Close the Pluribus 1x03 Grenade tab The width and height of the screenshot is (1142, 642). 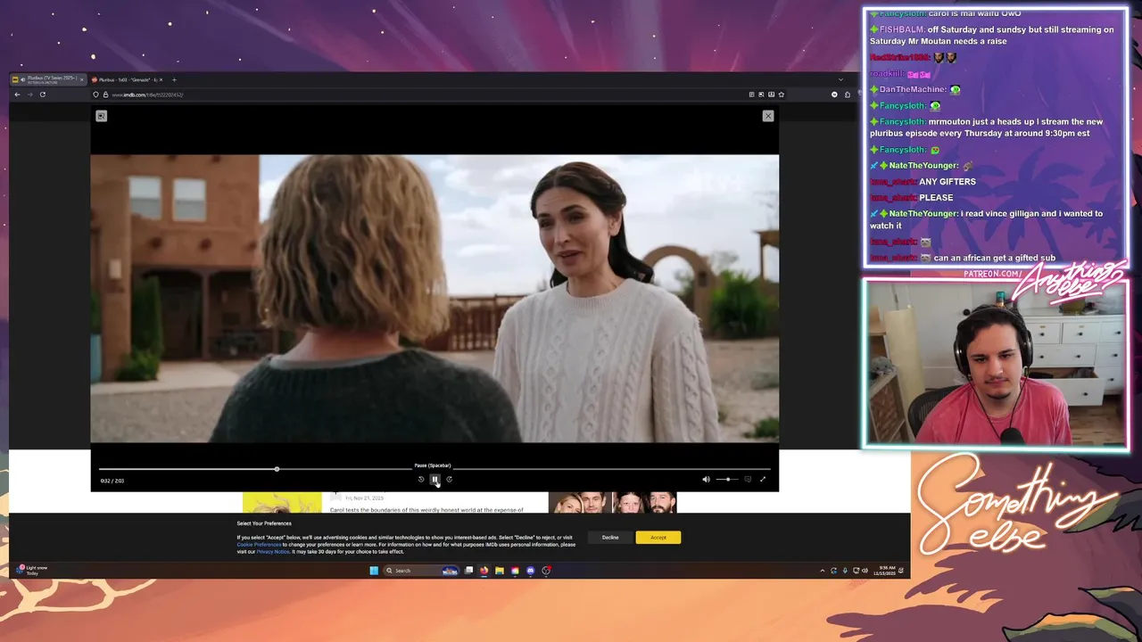pyautogui.click(x=161, y=79)
